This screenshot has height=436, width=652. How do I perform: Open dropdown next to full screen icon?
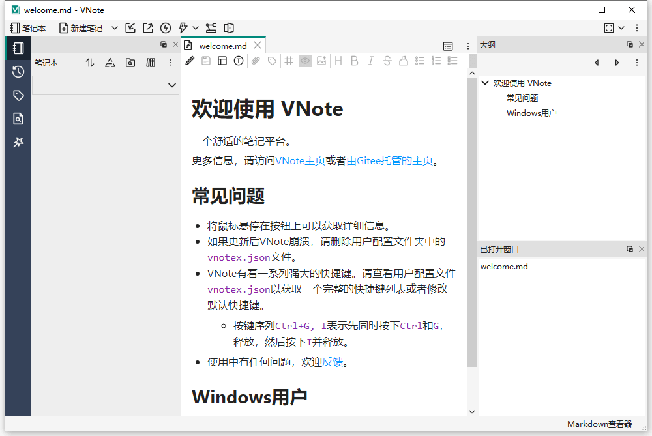[621, 28]
